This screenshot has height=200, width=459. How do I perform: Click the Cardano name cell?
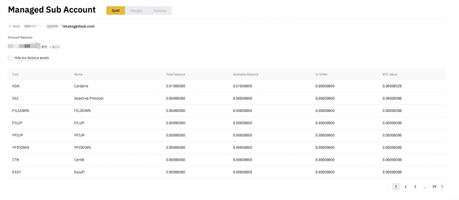coord(81,86)
